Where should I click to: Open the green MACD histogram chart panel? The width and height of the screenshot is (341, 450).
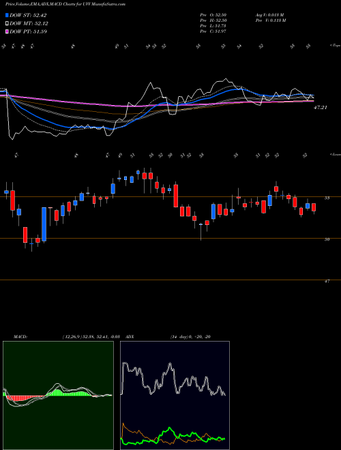58,395
